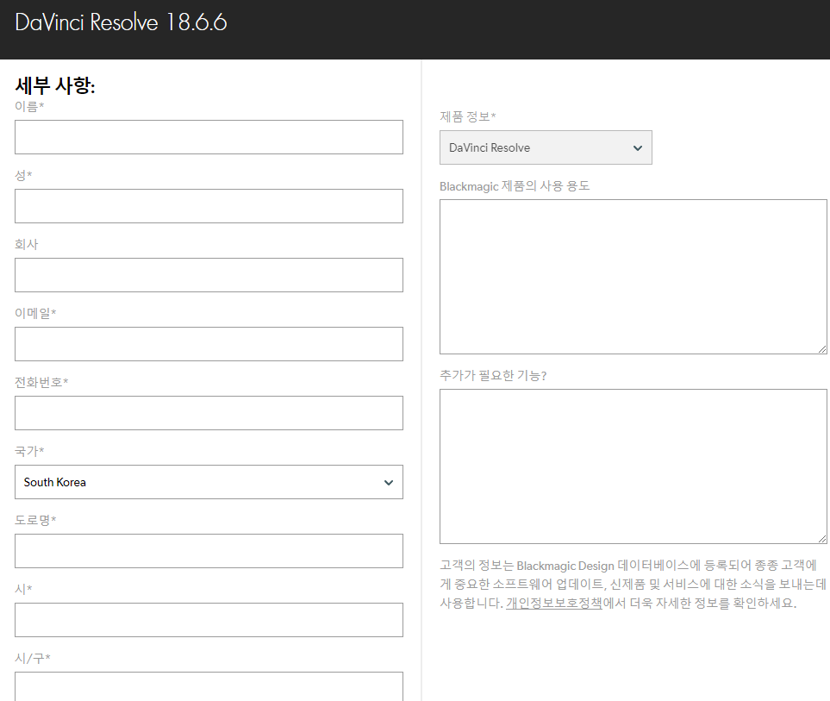The width and height of the screenshot is (830, 701).
Task: Open the 제품 정보 DaVinci Resolve dropdown
Action: coord(546,147)
